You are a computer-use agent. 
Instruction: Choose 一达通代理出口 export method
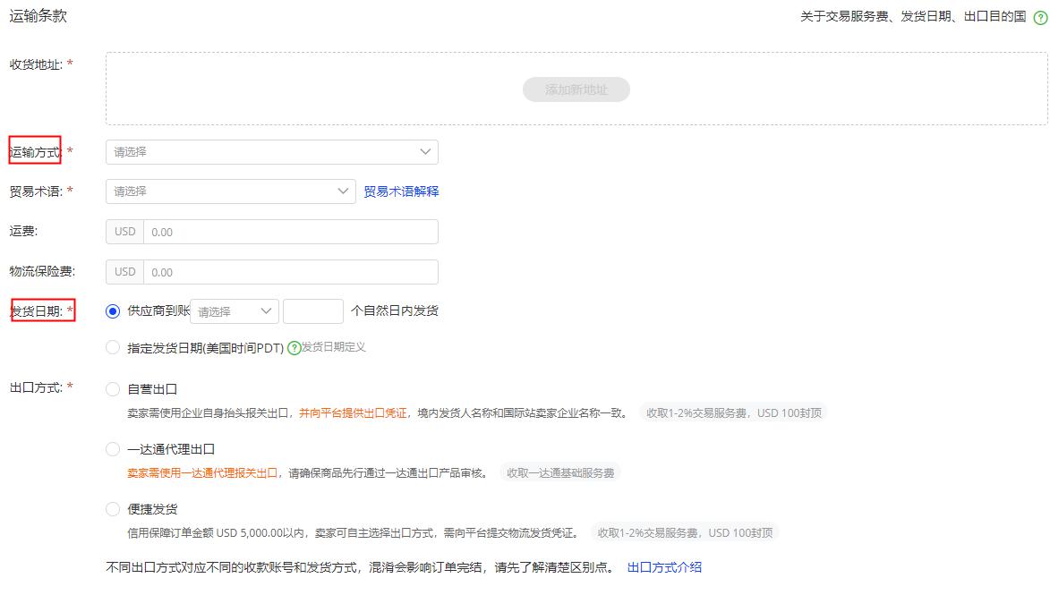point(113,449)
